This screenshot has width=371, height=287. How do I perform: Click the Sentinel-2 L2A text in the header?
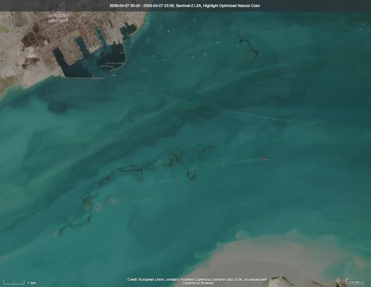point(188,6)
